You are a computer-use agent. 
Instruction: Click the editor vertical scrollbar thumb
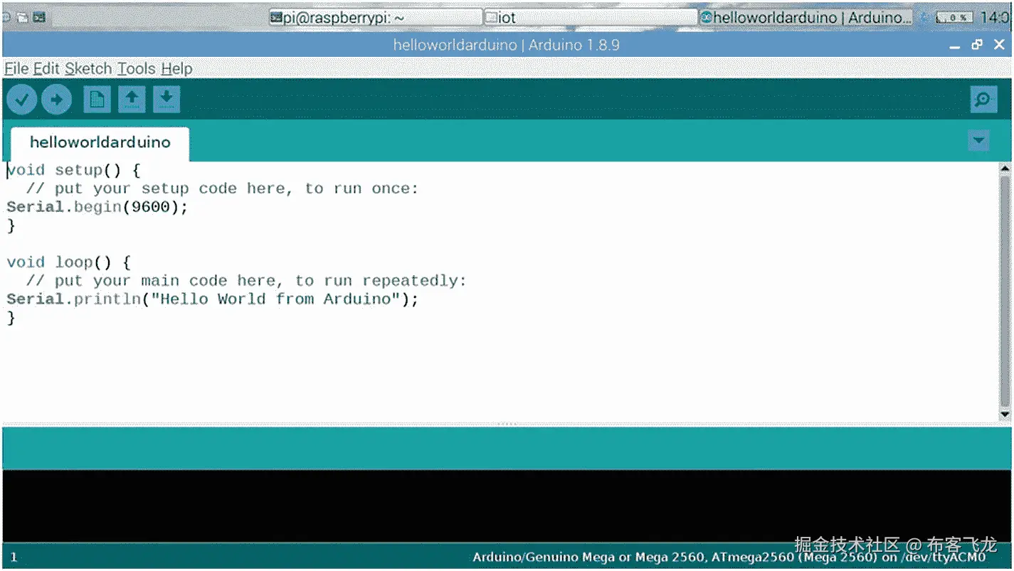[1005, 292]
